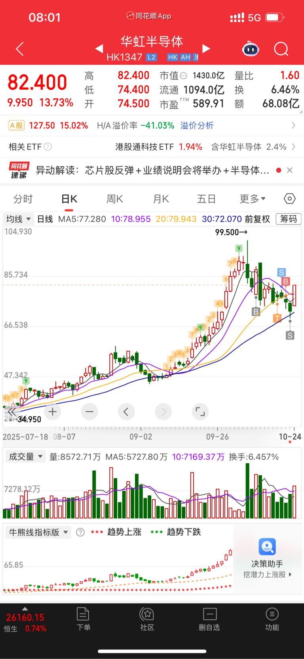Tap the gray B marker on chart
The image size is (304, 659).
point(256,312)
